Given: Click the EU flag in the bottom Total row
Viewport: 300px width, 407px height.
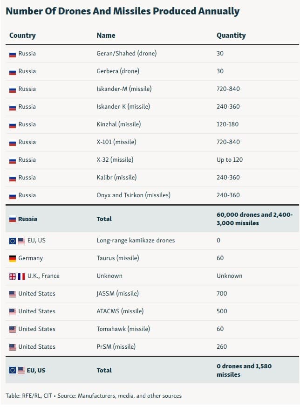Looking at the screenshot, I should (13, 370).
